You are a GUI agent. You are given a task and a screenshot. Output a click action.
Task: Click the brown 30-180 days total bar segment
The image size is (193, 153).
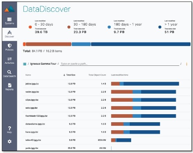49,44
